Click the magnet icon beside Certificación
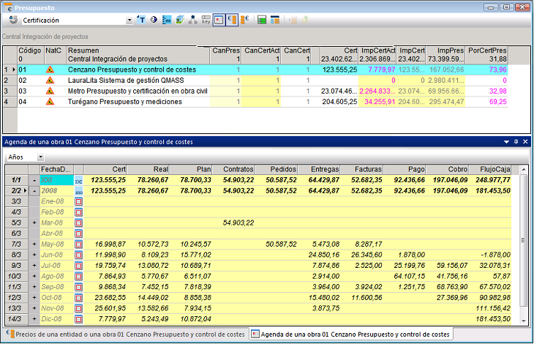The height and width of the screenshot is (344, 534). [x=15, y=20]
